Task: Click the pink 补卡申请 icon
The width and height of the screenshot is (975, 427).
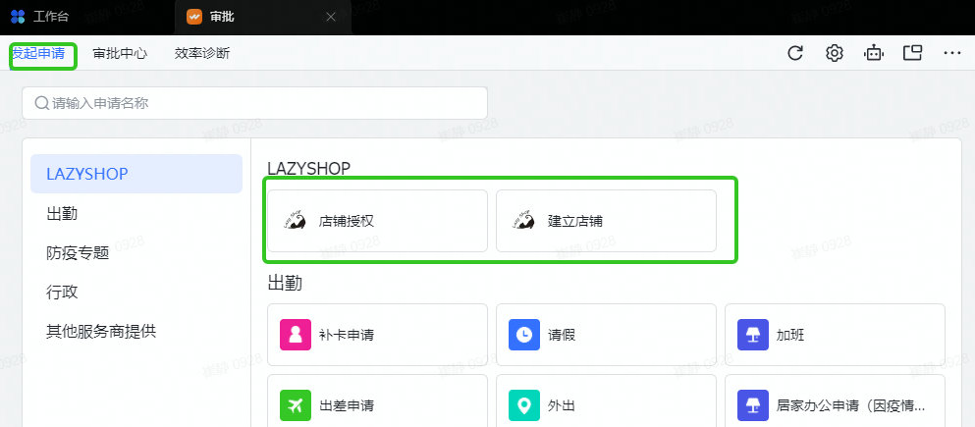Action: [x=295, y=335]
